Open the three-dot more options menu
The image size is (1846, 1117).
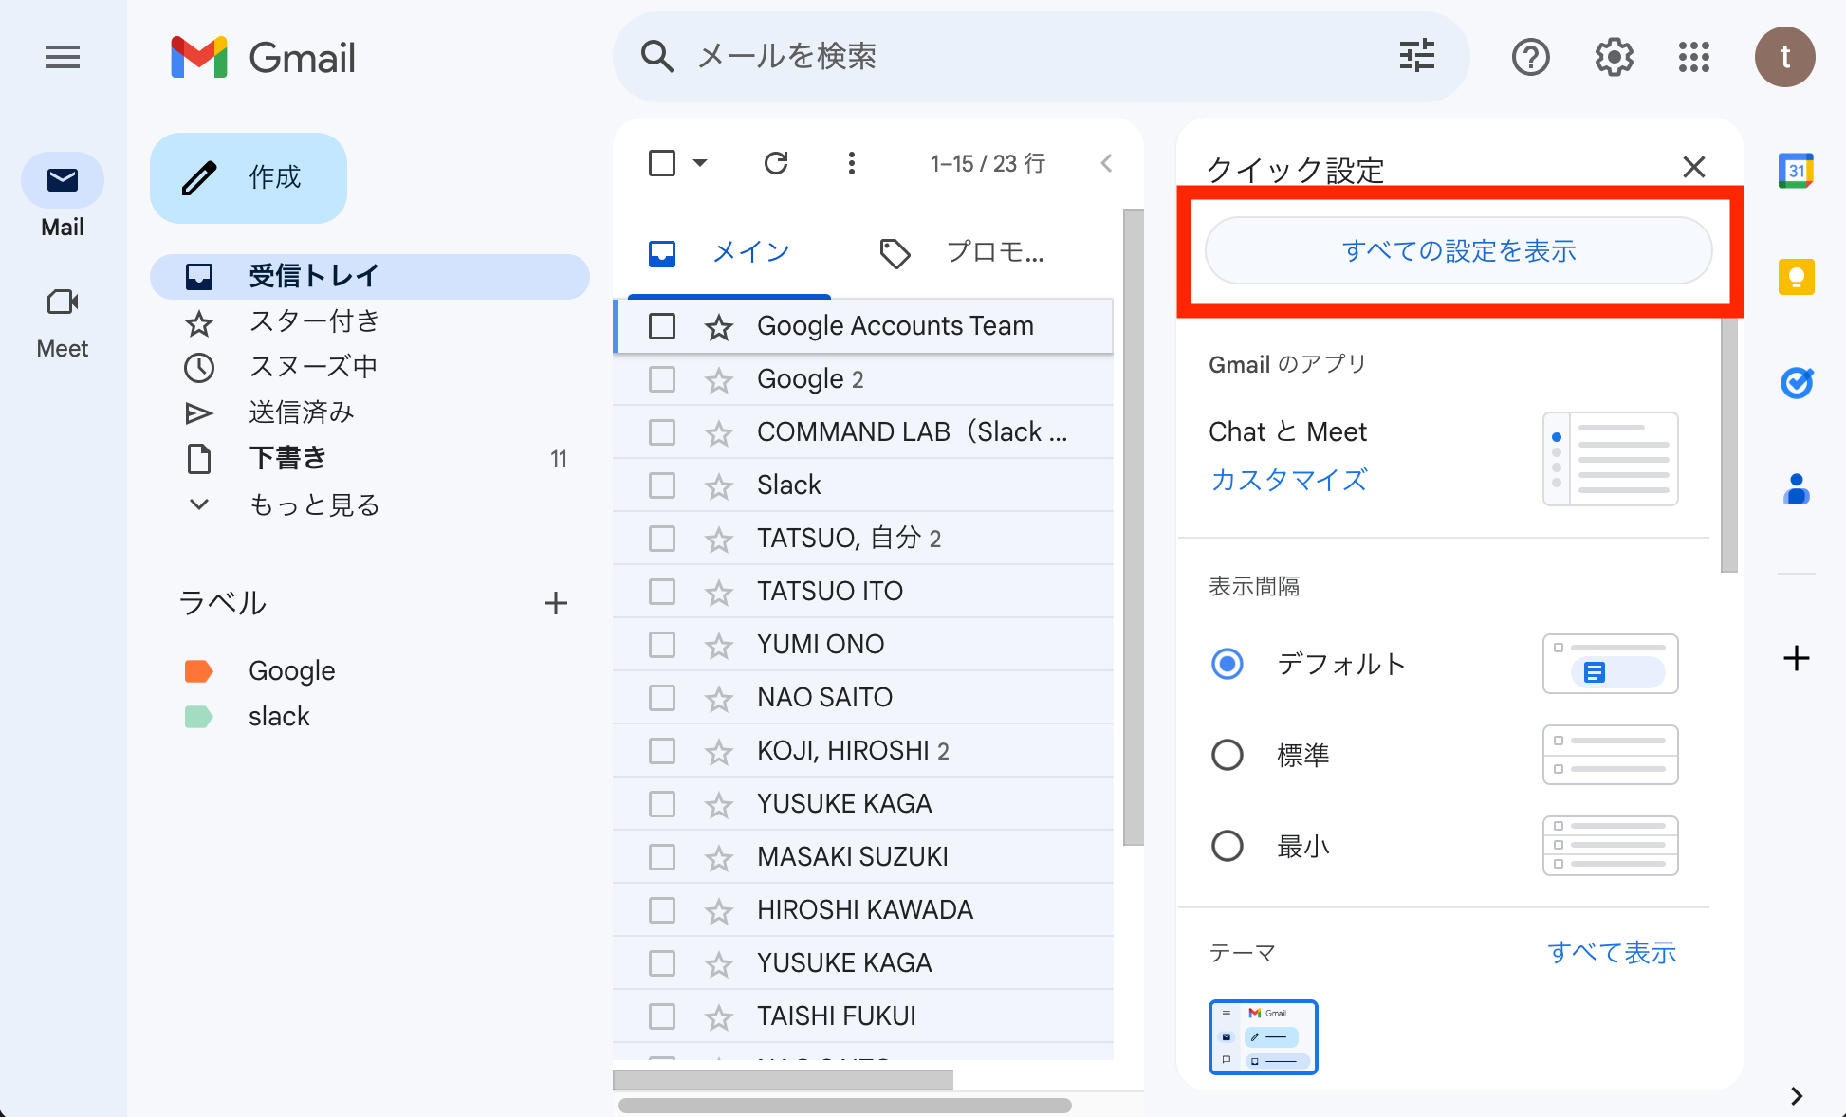pos(852,163)
